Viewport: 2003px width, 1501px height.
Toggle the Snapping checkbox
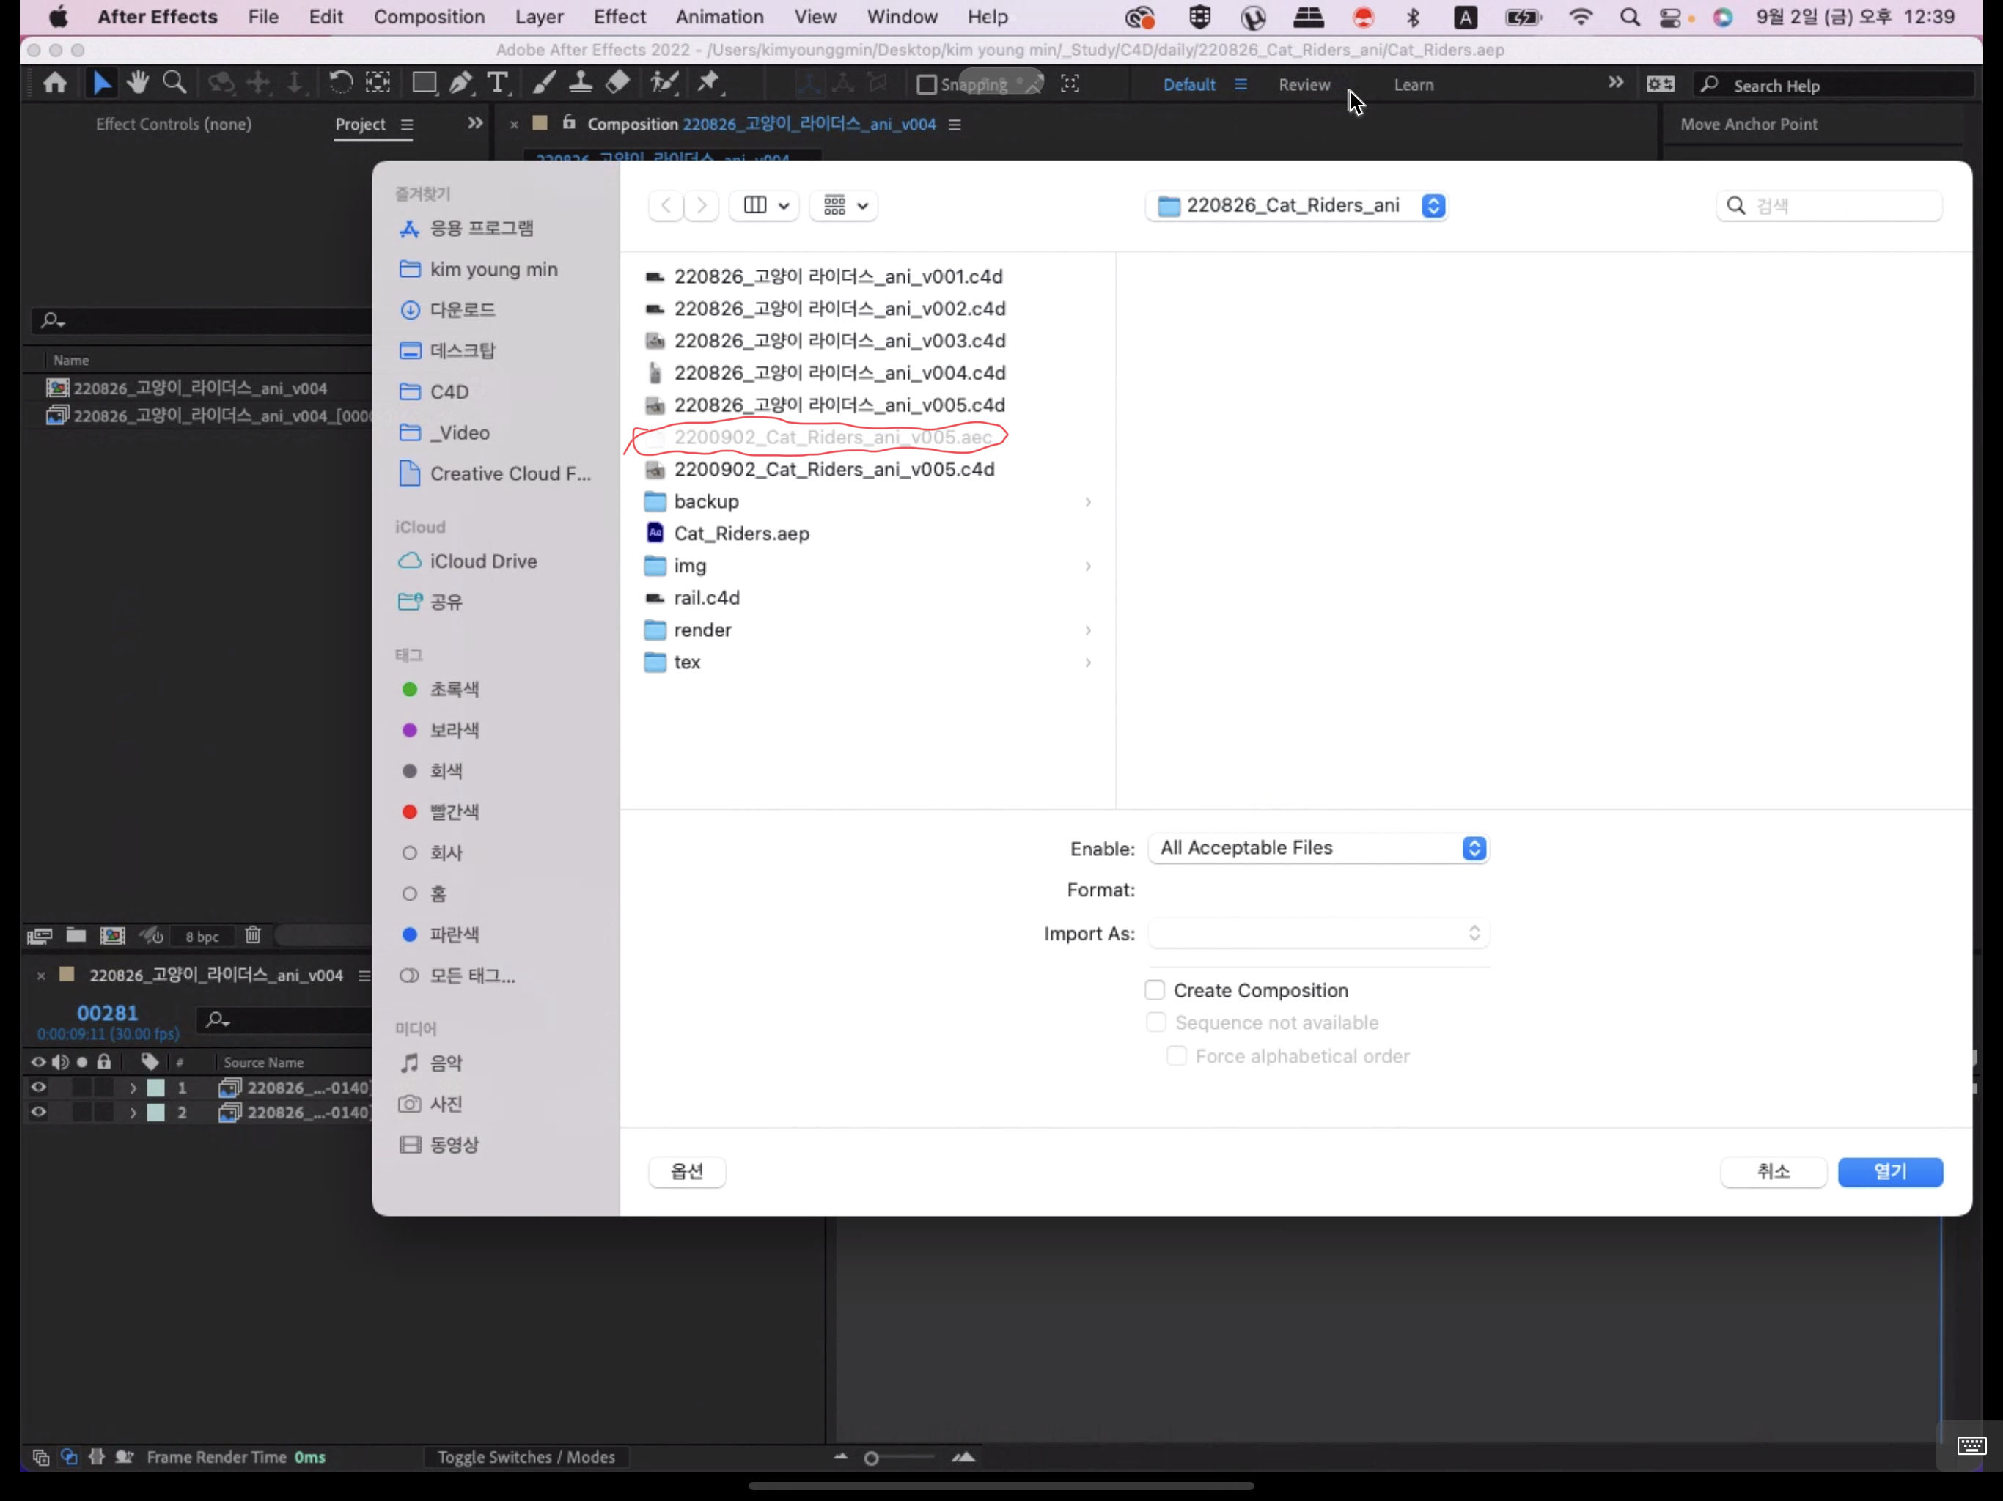click(926, 85)
